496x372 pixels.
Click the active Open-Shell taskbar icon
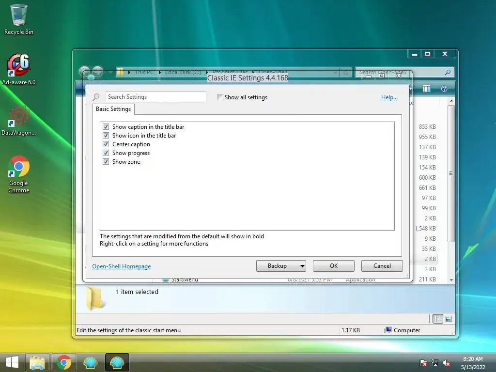pos(117,362)
